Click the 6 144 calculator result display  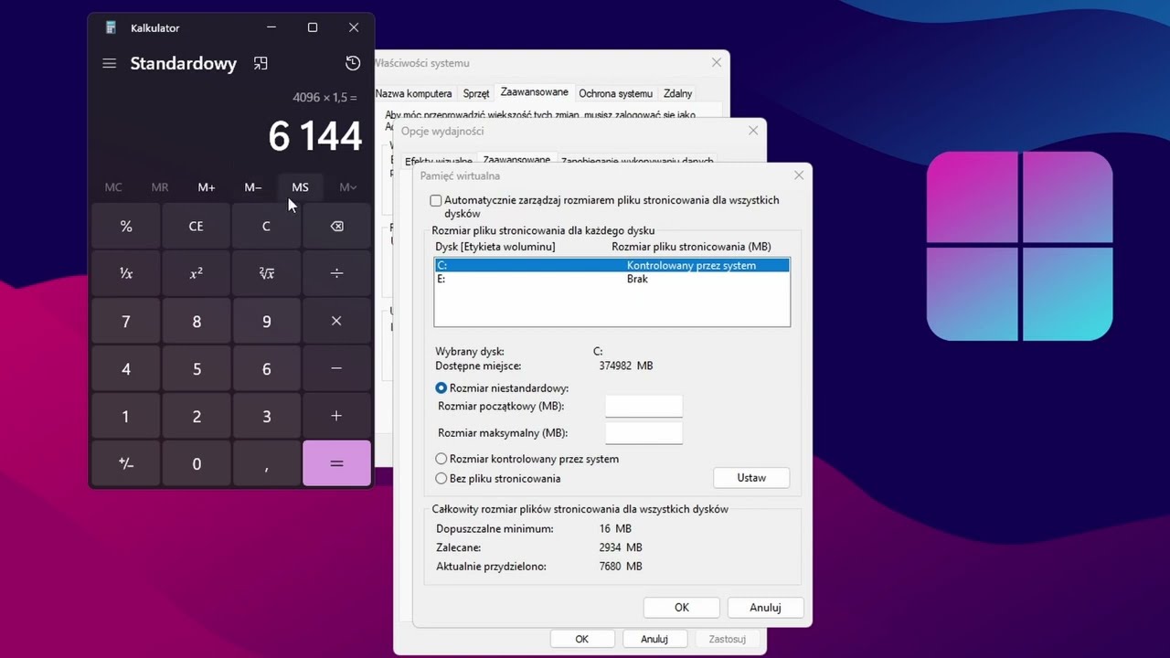tap(315, 136)
